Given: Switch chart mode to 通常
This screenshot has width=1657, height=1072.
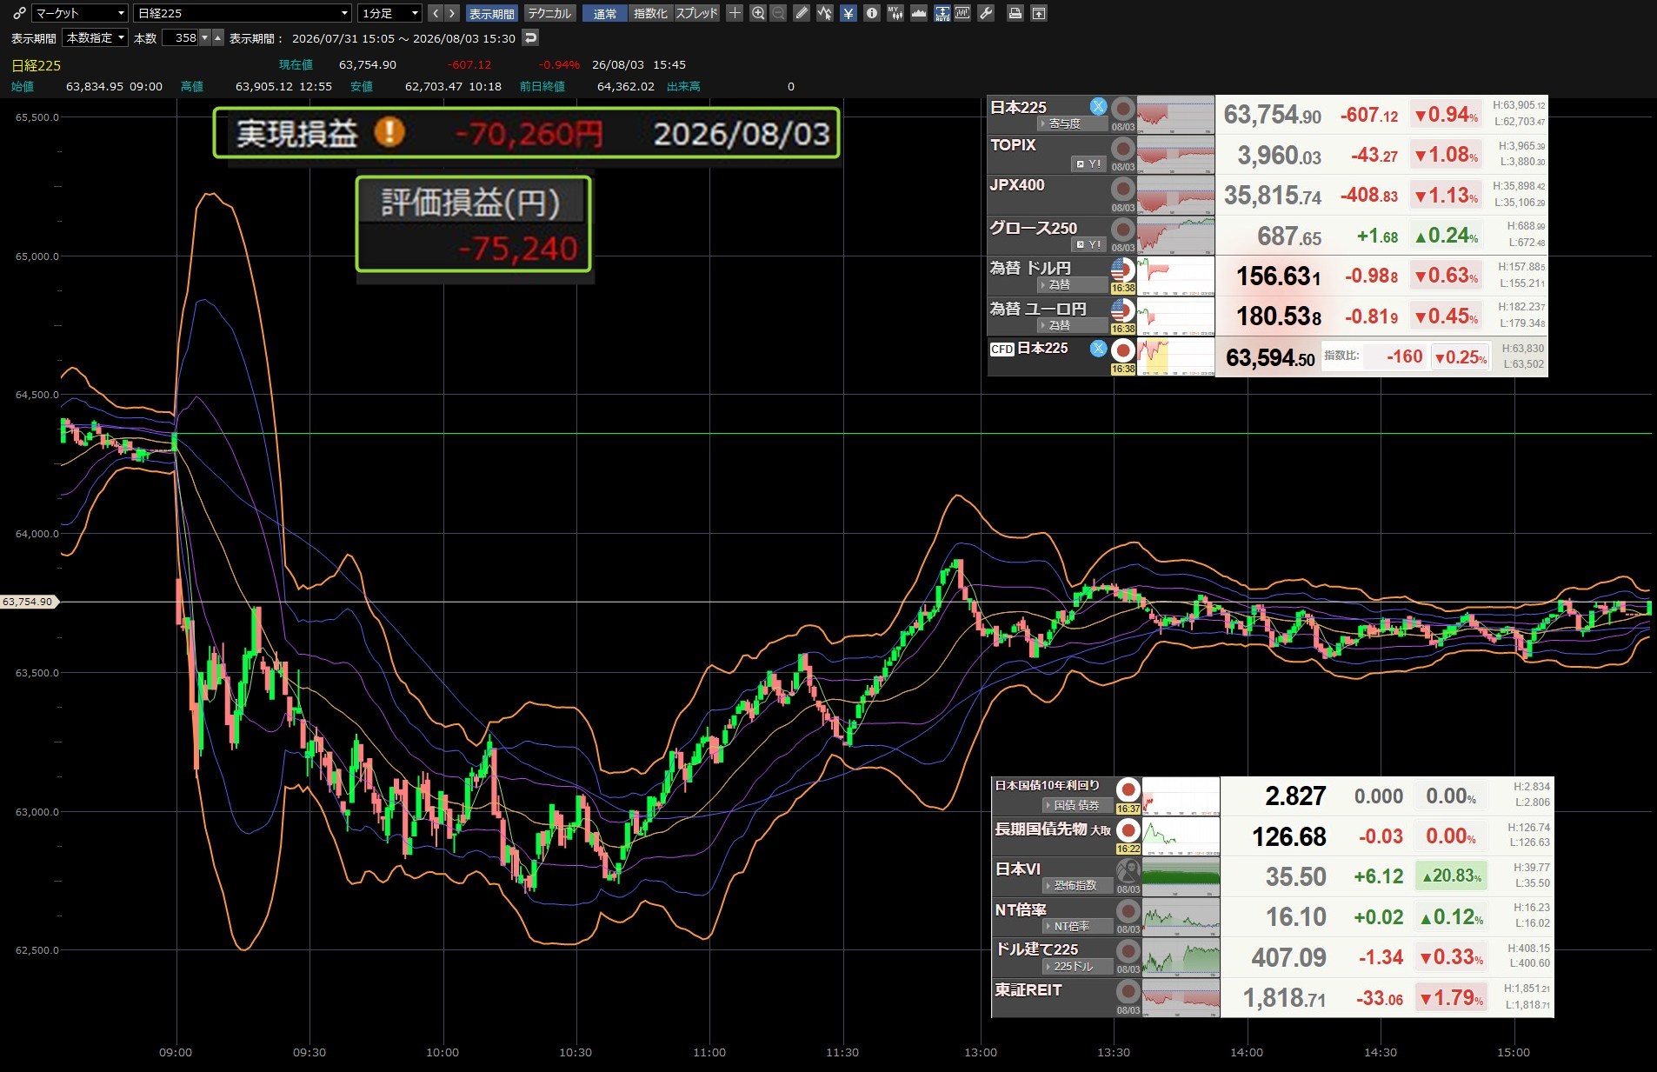Looking at the screenshot, I should [605, 13].
